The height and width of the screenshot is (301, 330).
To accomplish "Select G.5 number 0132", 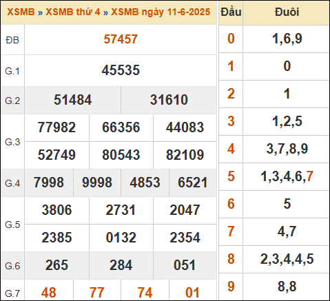I will pyautogui.click(x=121, y=238).
